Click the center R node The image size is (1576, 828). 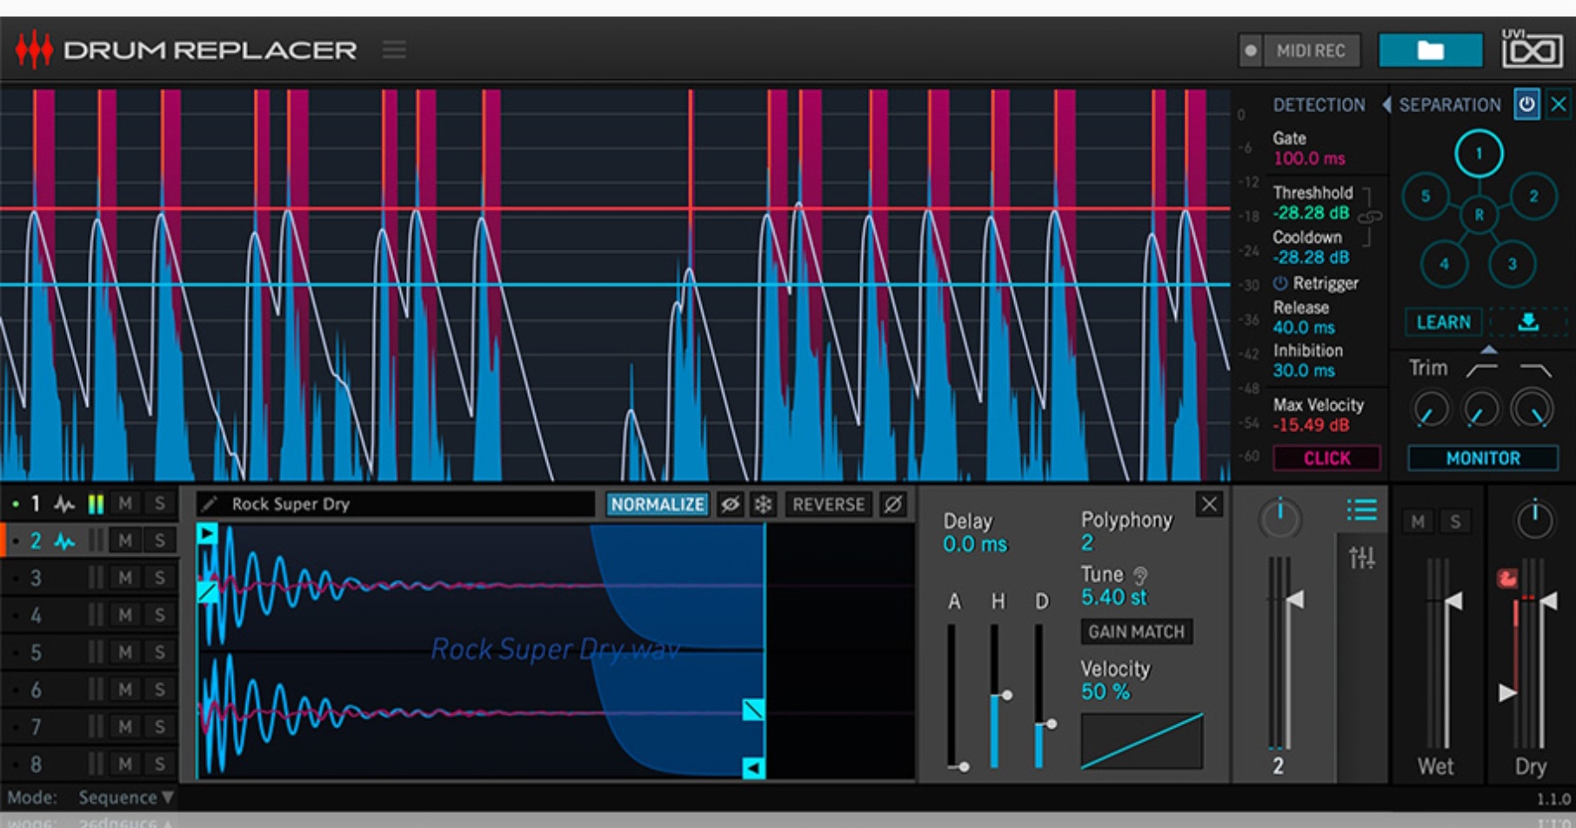(x=1479, y=214)
